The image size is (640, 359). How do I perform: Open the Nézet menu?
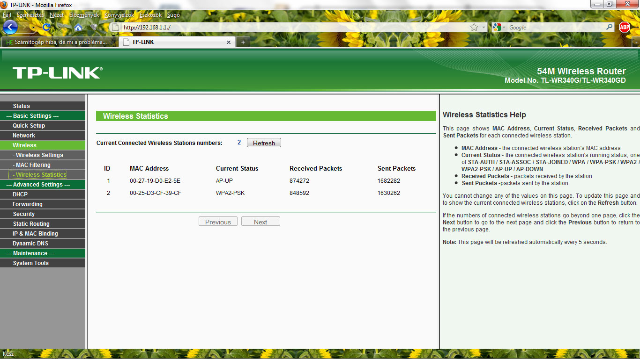point(57,15)
